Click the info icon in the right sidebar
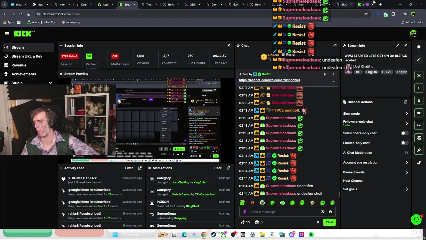 tap(419, 47)
